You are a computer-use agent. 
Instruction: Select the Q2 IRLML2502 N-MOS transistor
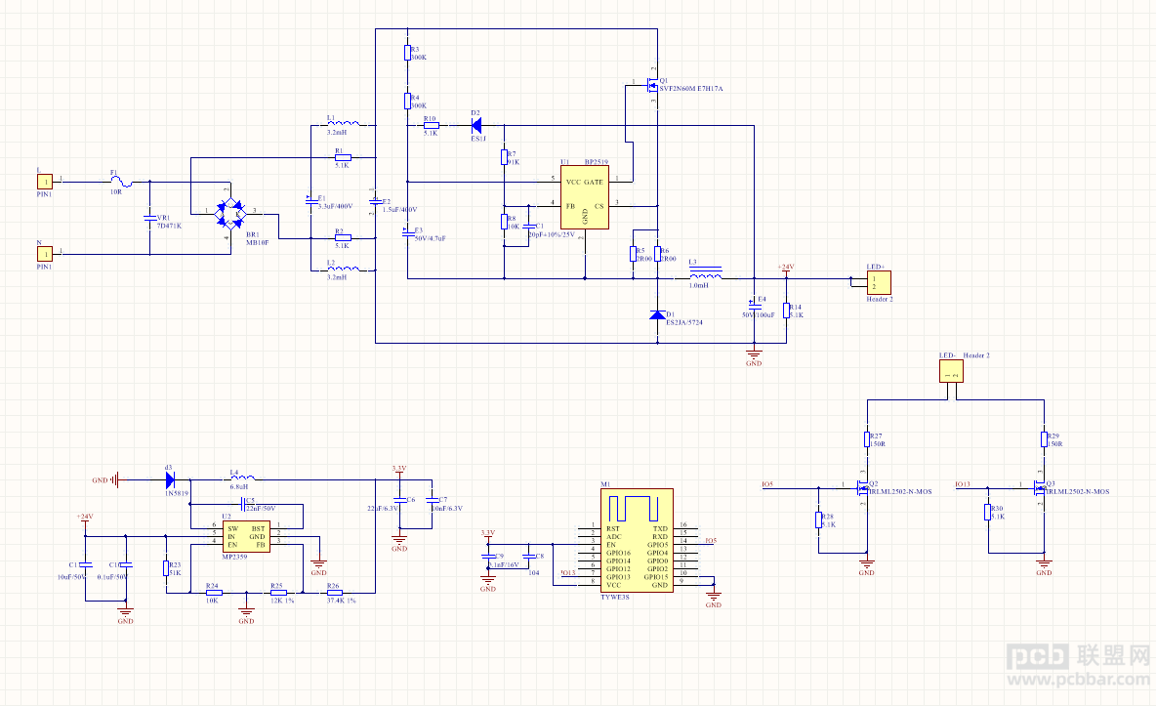pyautogui.click(x=862, y=488)
